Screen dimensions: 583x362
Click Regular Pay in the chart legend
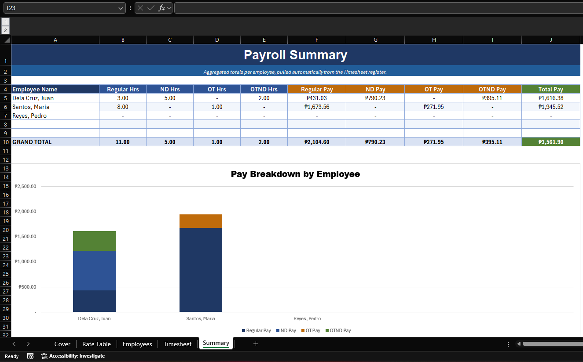pyautogui.click(x=257, y=330)
